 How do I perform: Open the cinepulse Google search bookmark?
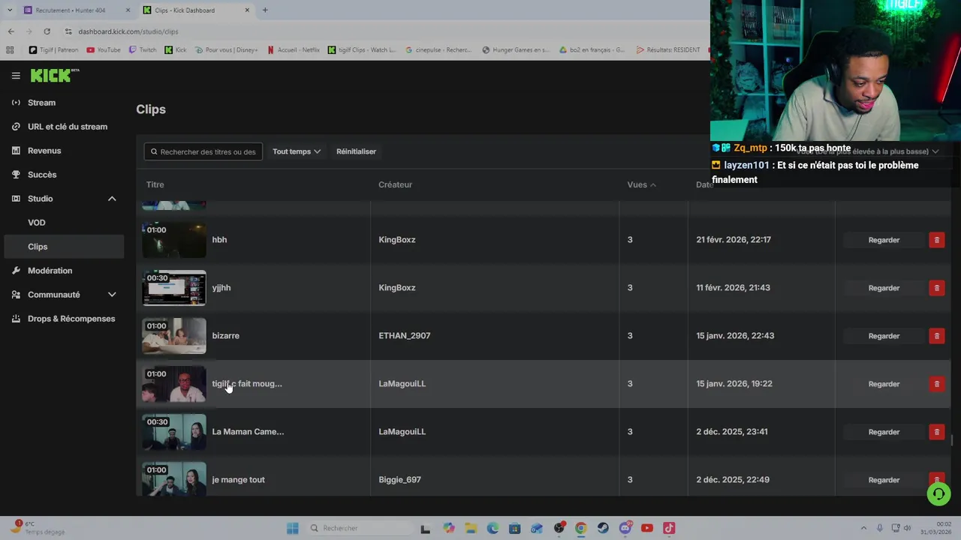[438, 50]
